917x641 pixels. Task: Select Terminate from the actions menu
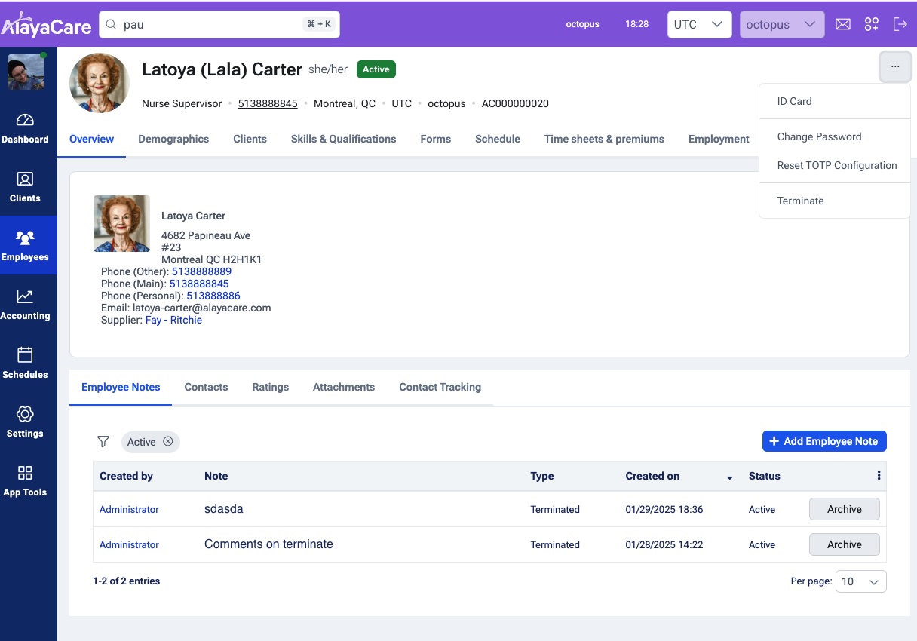point(800,201)
